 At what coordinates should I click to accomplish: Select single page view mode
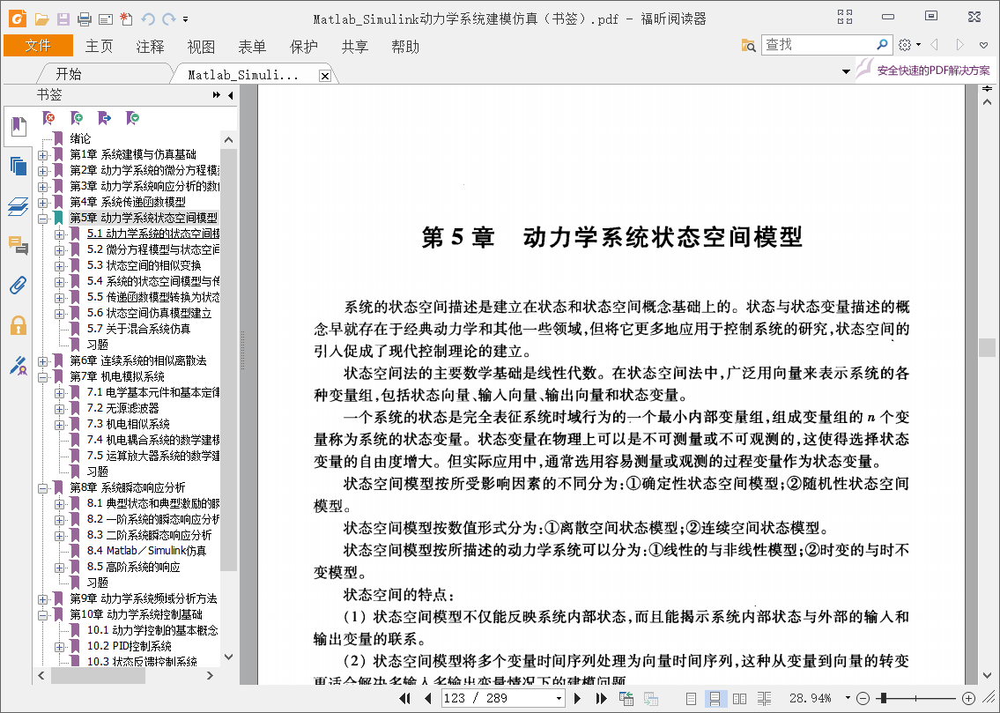(x=691, y=698)
